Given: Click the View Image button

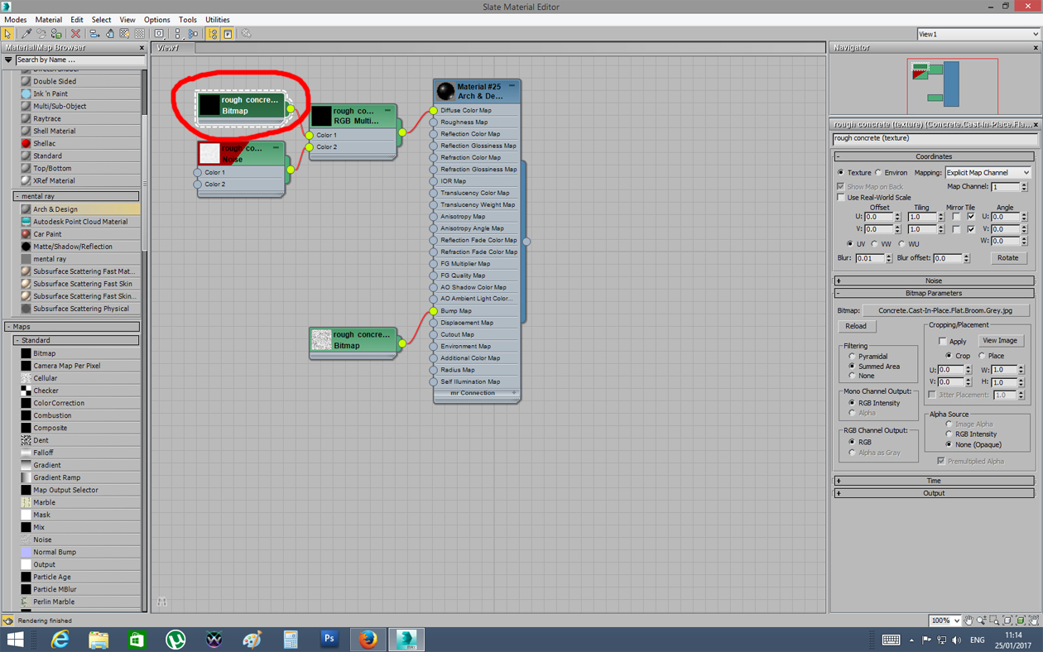Looking at the screenshot, I should click(x=999, y=341).
